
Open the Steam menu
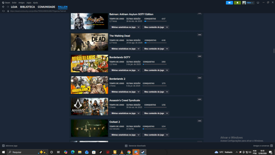(x=6, y=3)
